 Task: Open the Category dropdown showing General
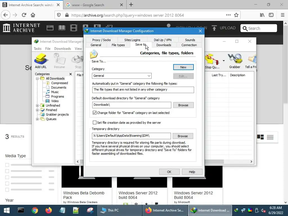click(x=121, y=76)
